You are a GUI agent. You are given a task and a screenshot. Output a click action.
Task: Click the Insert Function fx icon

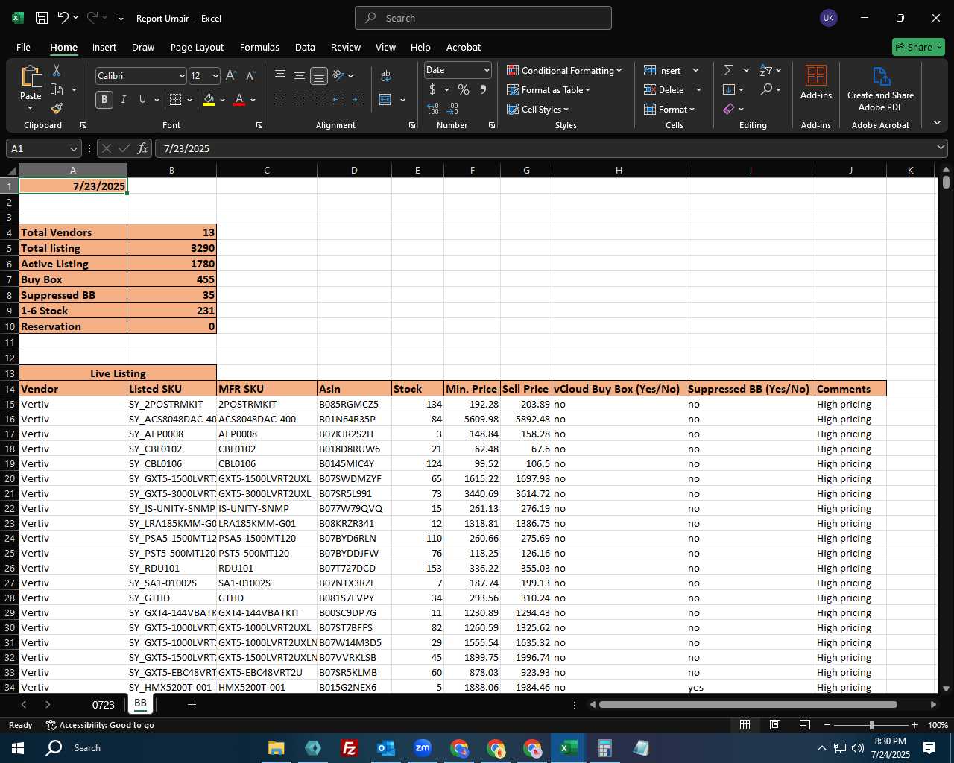(142, 148)
